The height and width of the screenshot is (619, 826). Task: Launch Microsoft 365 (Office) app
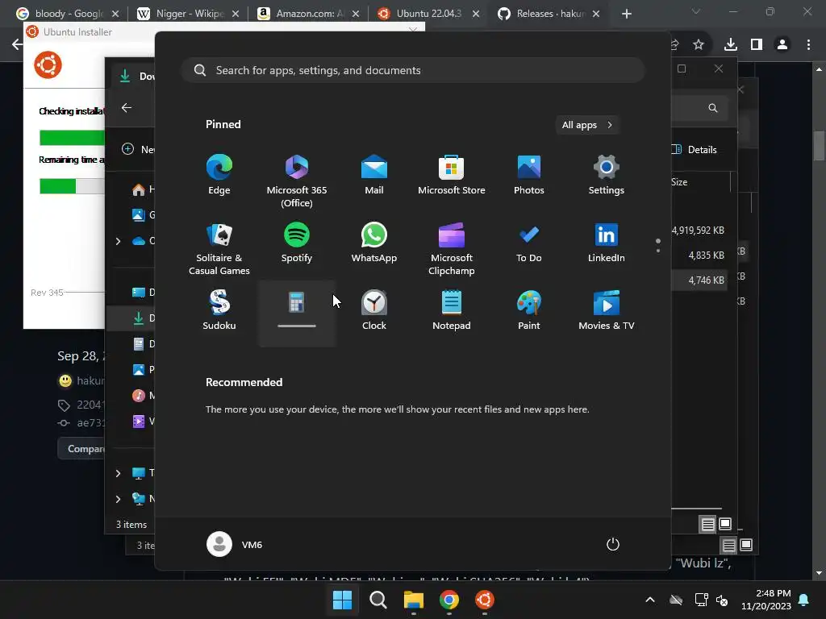[297, 181]
